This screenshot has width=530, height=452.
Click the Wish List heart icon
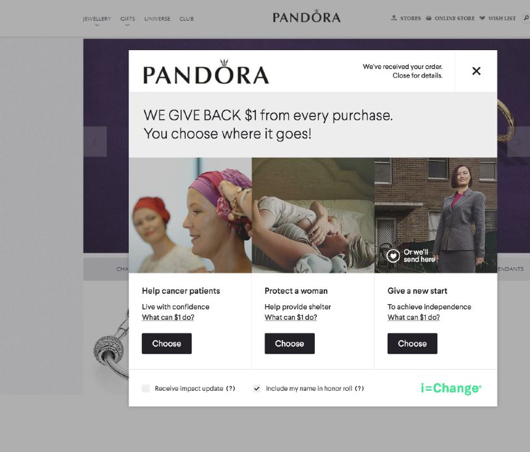[x=482, y=18]
